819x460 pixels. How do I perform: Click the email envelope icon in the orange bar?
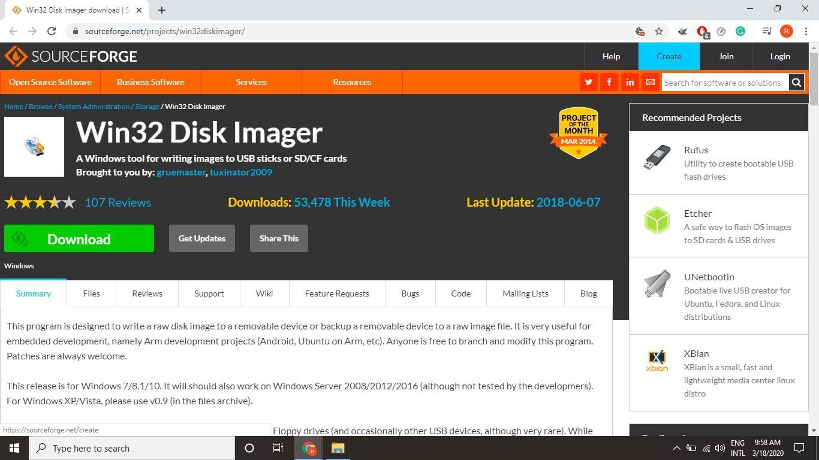650,82
